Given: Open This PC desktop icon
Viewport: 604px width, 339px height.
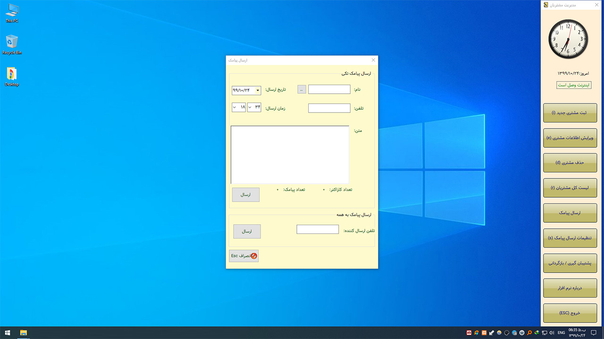Looking at the screenshot, I should tap(12, 13).
